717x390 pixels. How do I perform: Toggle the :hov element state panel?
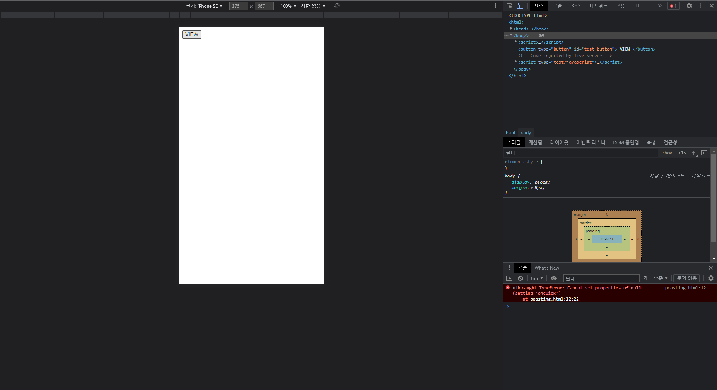point(667,153)
